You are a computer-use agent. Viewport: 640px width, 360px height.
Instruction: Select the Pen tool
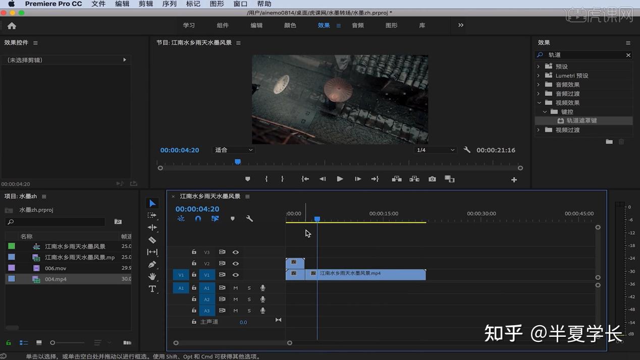152,265
